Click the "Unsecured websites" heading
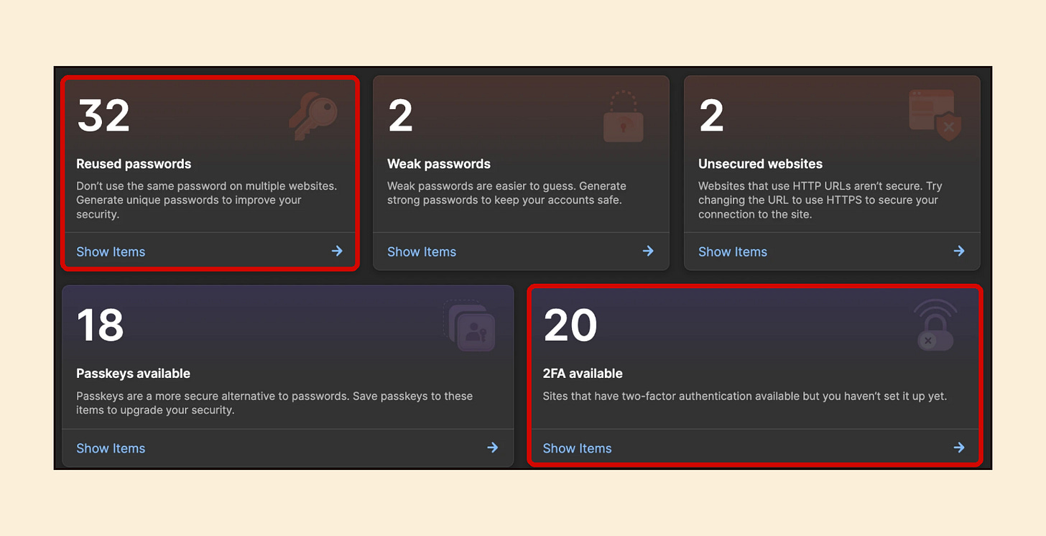1046x536 pixels. point(760,164)
